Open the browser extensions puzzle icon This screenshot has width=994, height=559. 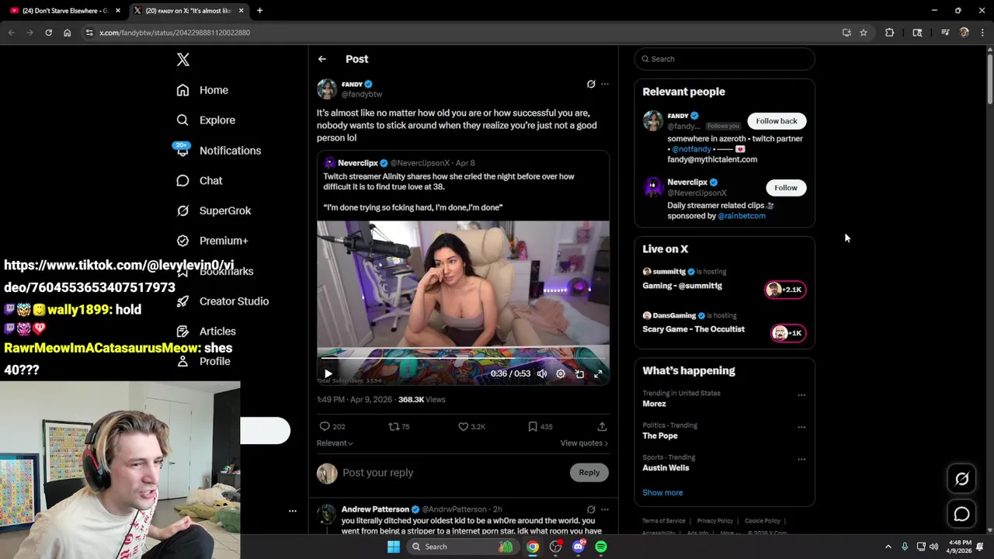(890, 33)
